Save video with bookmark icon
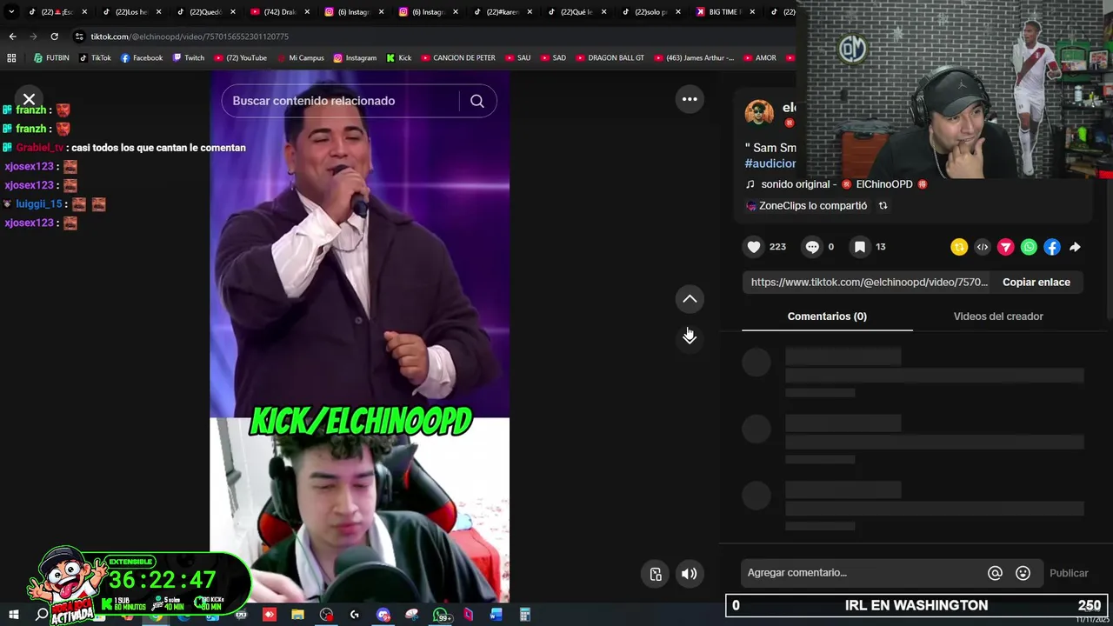 pos(859,247)
